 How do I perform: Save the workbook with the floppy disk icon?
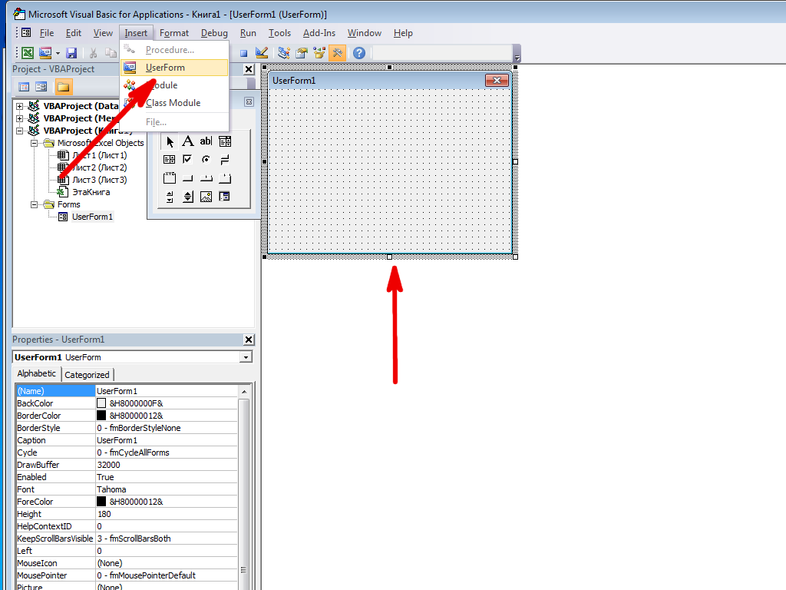pos(71,53)
